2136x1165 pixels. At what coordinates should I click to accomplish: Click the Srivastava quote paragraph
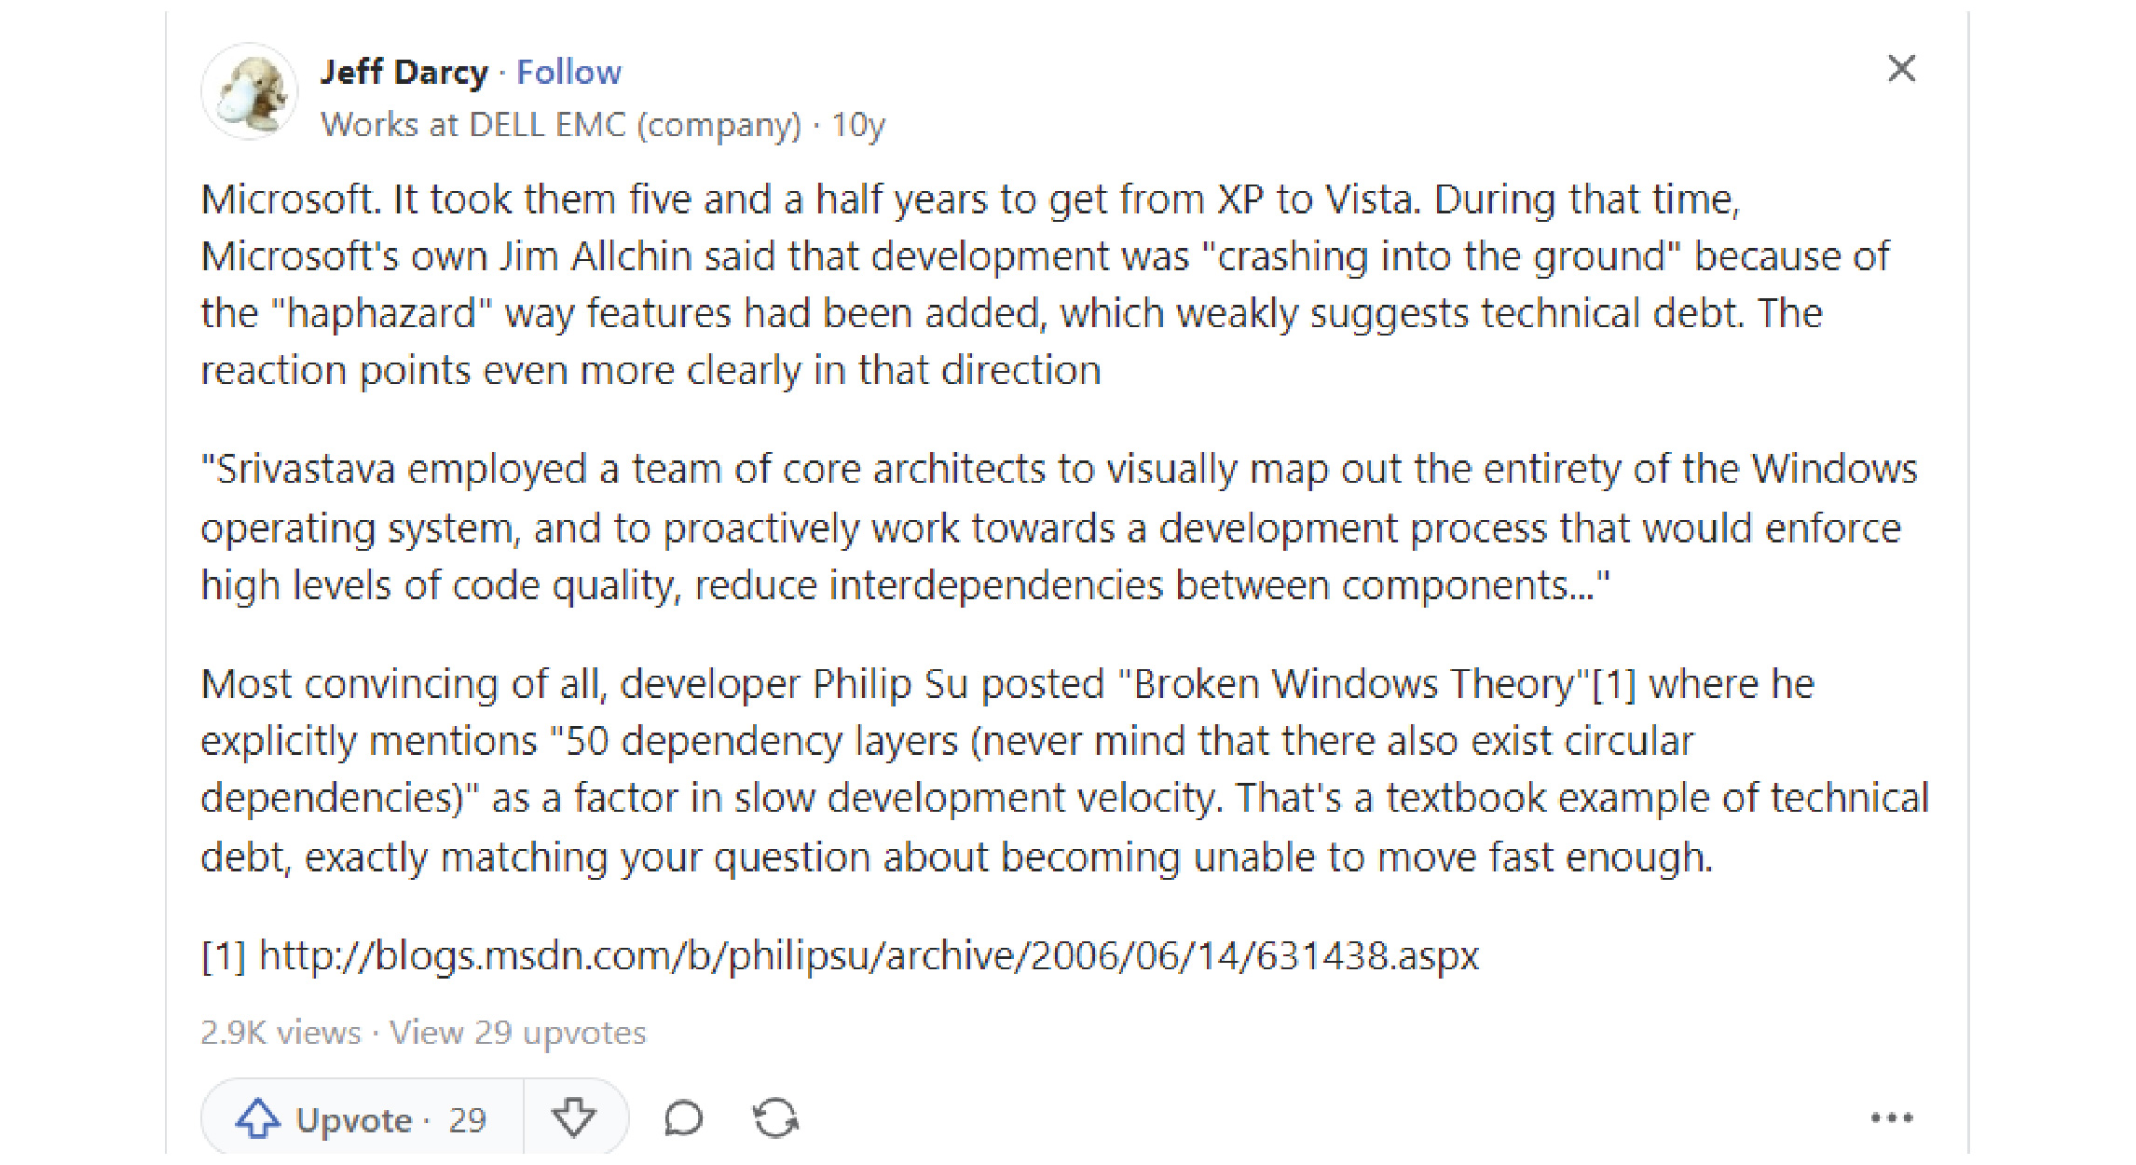click(x=1059, y=528)
